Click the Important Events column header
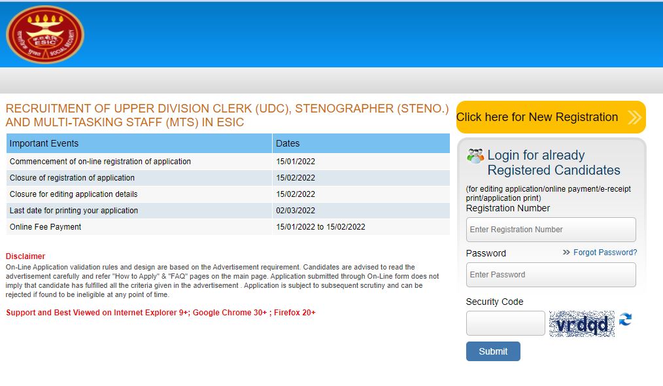This screenshot has height=386, width=663. coord(139,143)
